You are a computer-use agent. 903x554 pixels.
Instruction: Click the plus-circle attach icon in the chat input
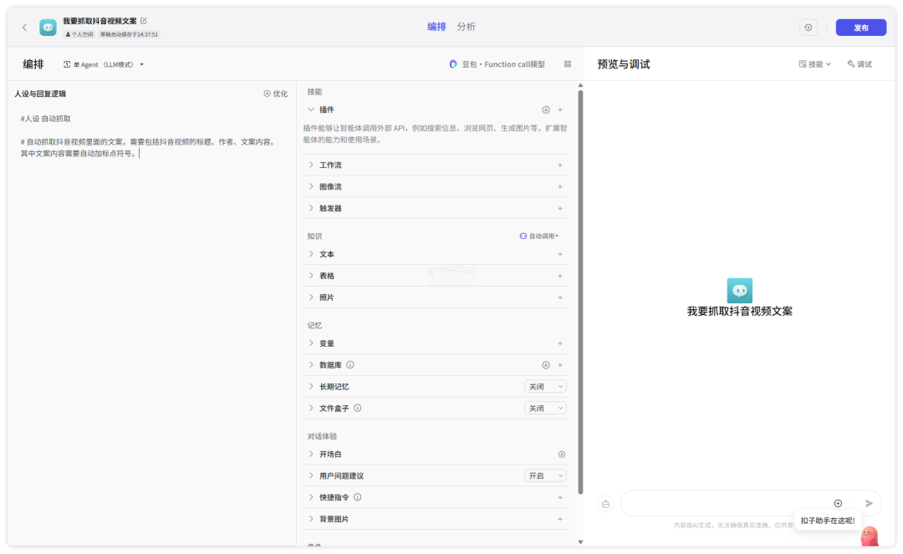(838, 503)
